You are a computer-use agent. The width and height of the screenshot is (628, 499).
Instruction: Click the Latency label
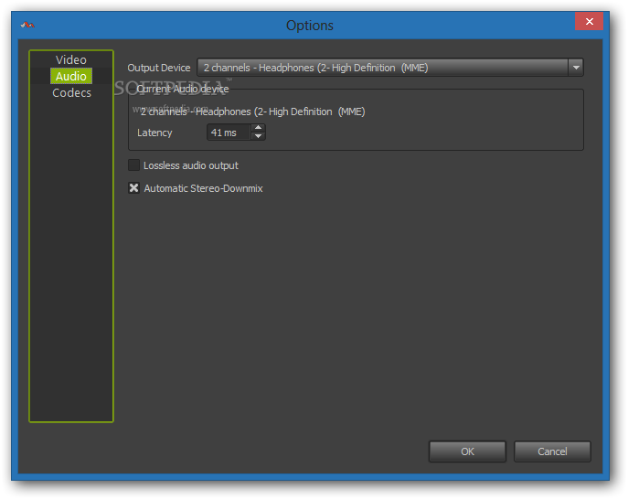pos(154,133)
